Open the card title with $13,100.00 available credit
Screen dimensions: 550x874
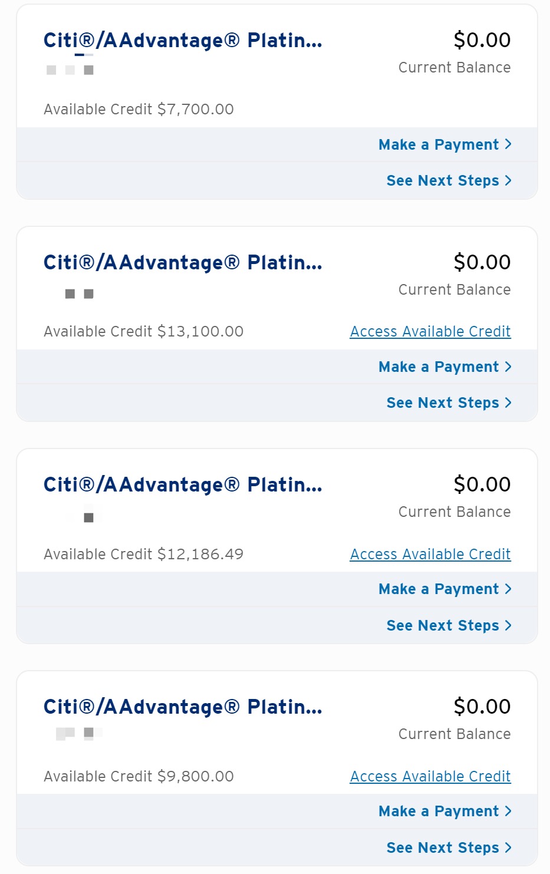pyautogui.click(x=183, y=262)
